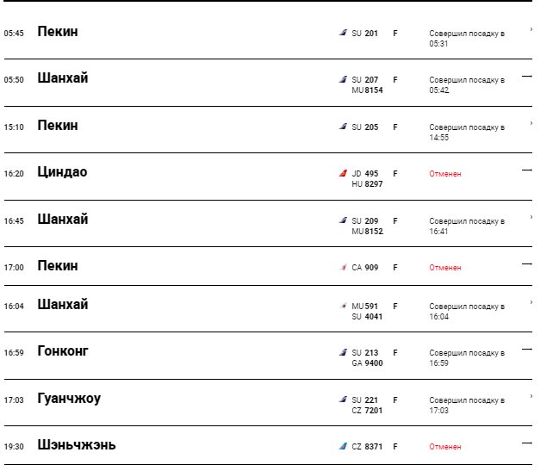Image resolution: width=553 pixels, height=471 pixels.
Task: Open the Гуанчжоу flight destination
Action: pos(69,399)
